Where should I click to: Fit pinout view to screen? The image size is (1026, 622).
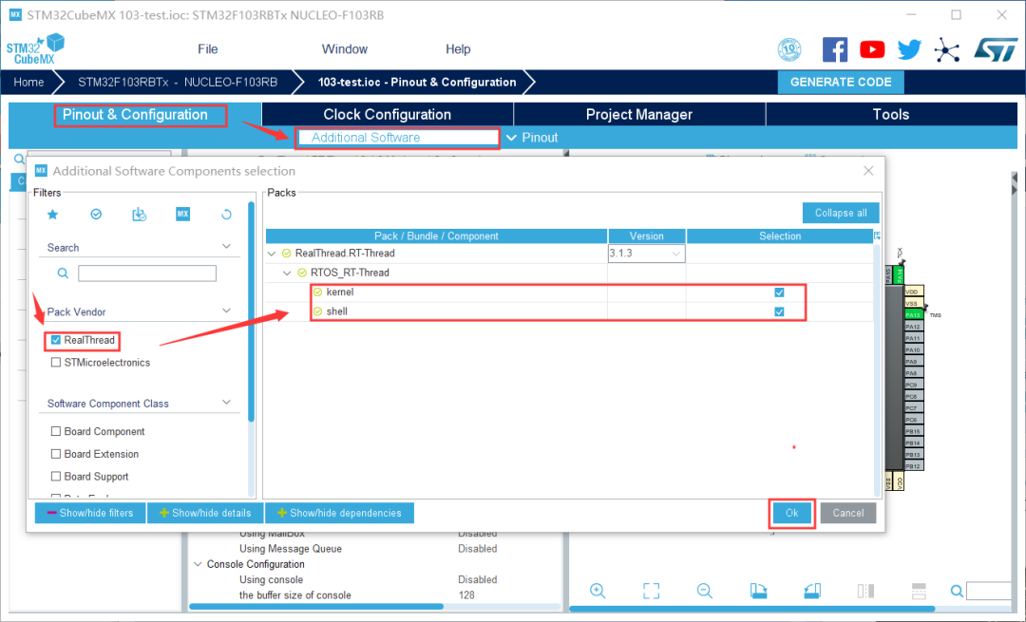[651, 592]
